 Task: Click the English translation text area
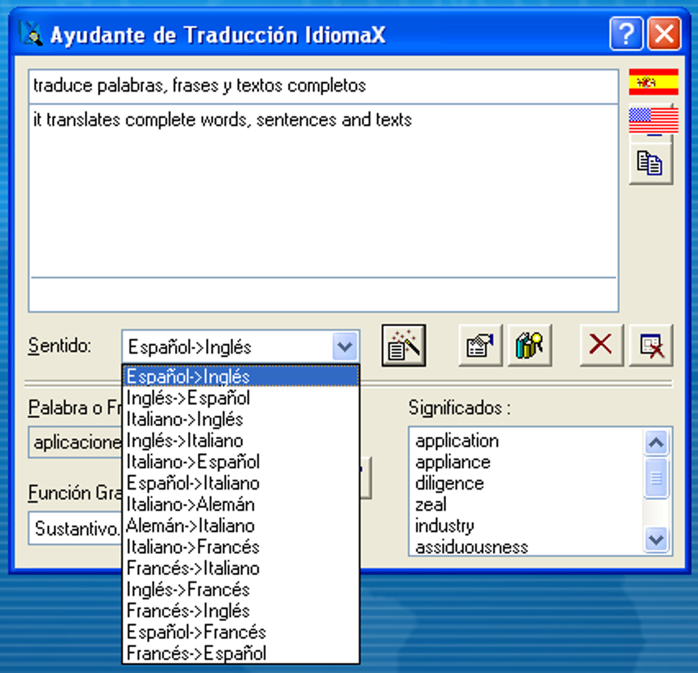click(x=324, y=192)
